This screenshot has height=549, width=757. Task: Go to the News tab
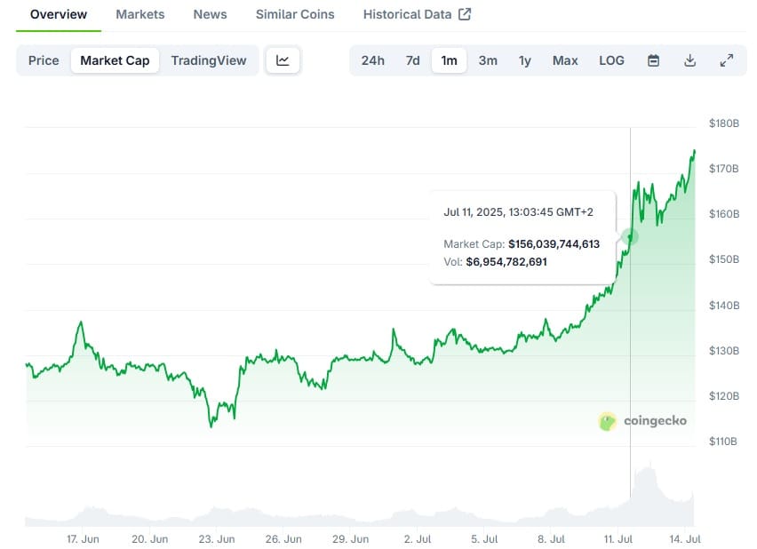(210, 14)
